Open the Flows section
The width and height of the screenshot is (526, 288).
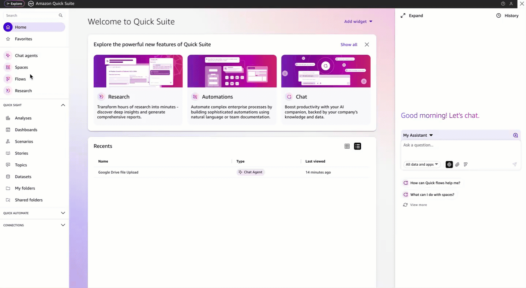coord(20,79)
